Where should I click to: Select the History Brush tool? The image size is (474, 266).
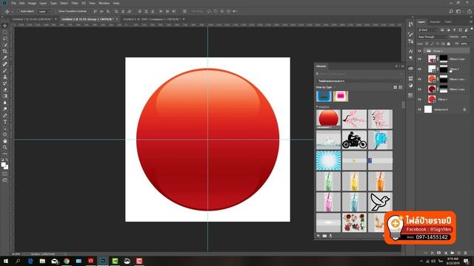tap(5, 83)
